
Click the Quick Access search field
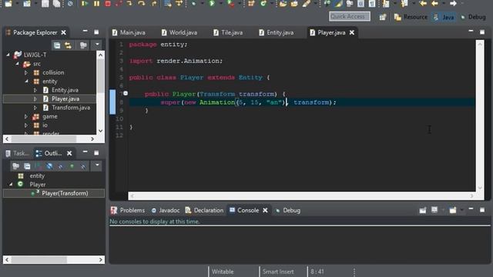click(x=350, y=16)
